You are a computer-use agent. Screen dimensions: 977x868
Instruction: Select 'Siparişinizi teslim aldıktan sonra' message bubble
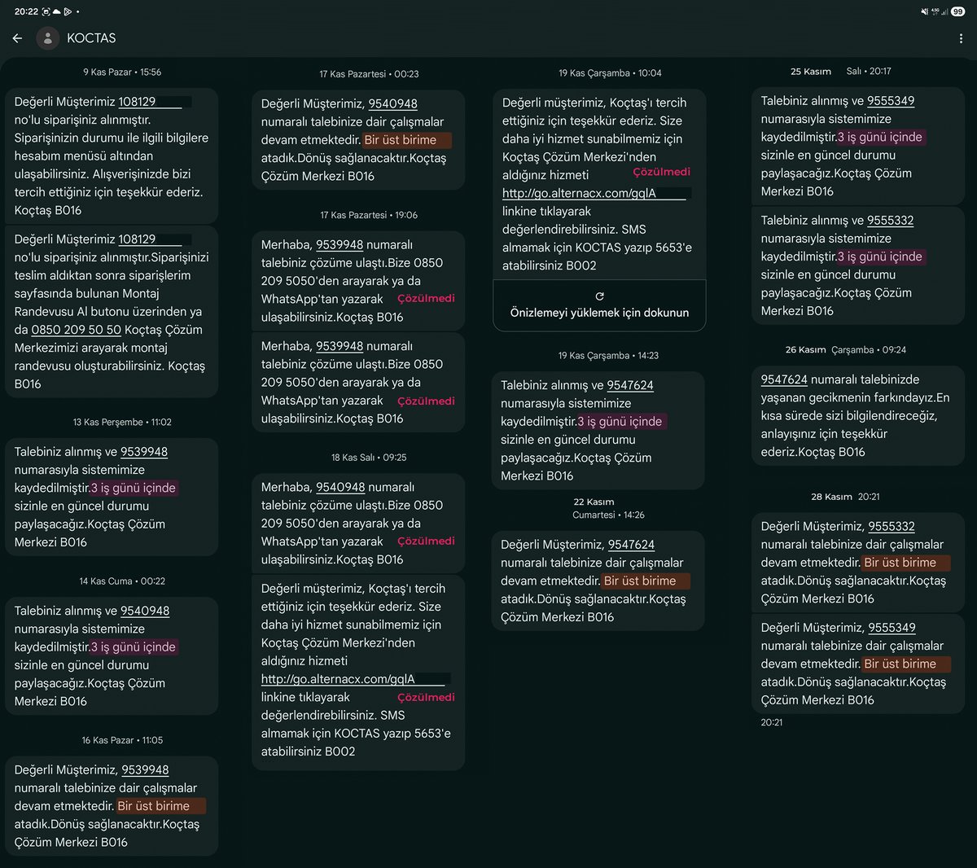point(112,312)
